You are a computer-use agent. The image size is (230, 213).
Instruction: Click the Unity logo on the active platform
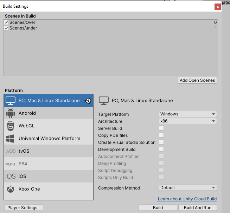click(x=88, y=101)
